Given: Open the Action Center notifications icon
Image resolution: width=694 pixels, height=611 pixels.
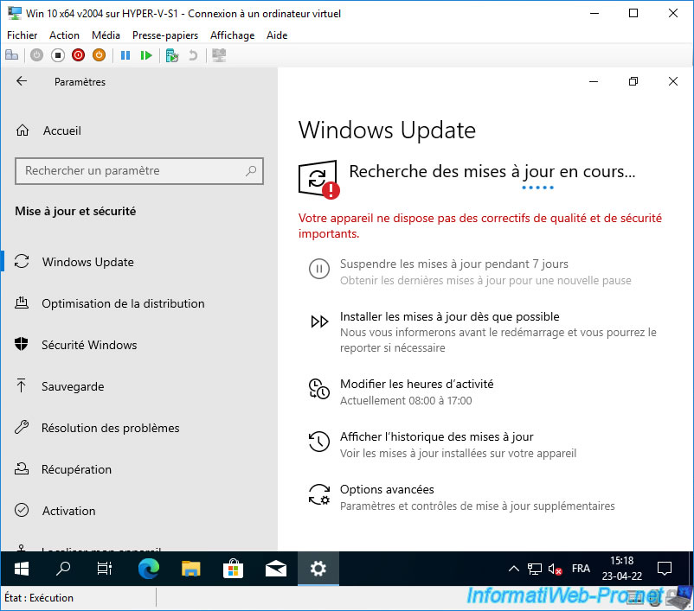Looking at the screenshot, I should pos(665,569).
